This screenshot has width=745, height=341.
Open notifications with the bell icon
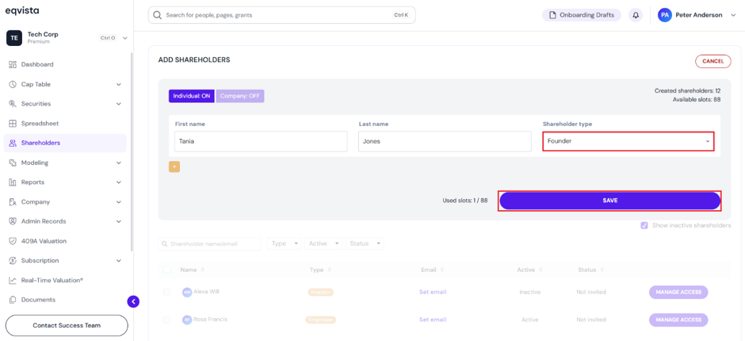tap(636, 15)
